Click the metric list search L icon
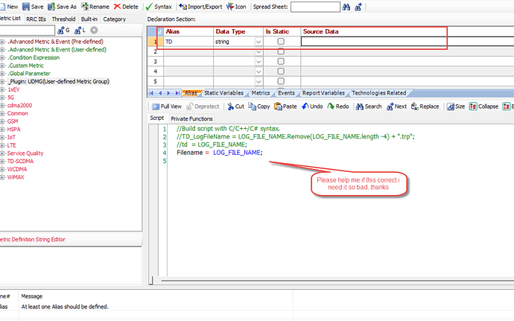Viewport: 514px width, 321px height. (x=77, y=31)
